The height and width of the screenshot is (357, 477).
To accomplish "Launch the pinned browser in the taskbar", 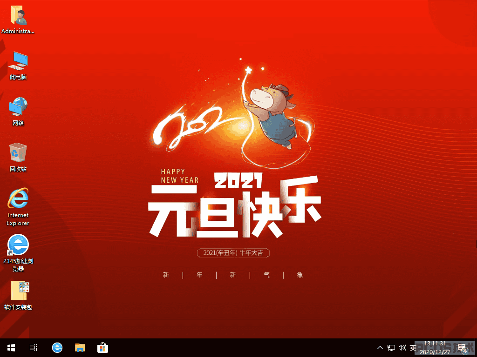I will click(x=57, y=348).
